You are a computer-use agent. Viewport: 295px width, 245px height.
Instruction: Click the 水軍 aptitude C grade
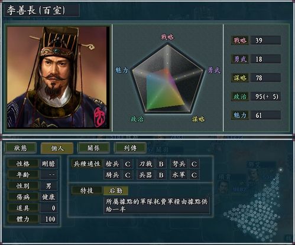click(x=194, y=175)
